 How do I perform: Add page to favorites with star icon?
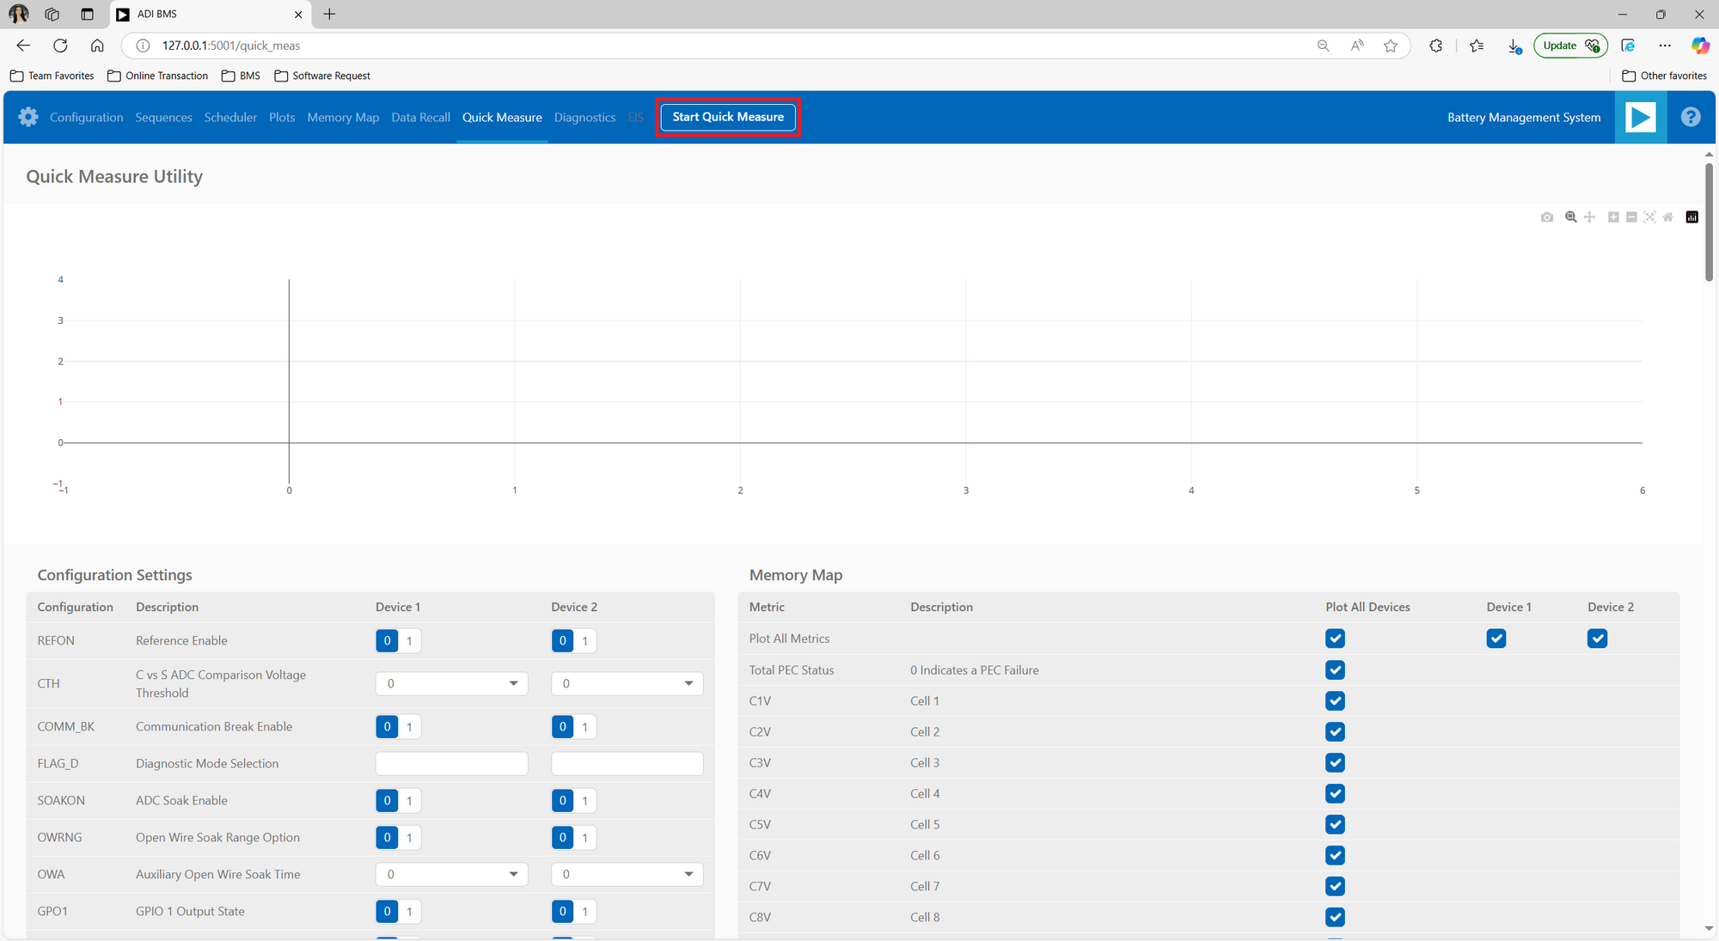click(1391, 46)
